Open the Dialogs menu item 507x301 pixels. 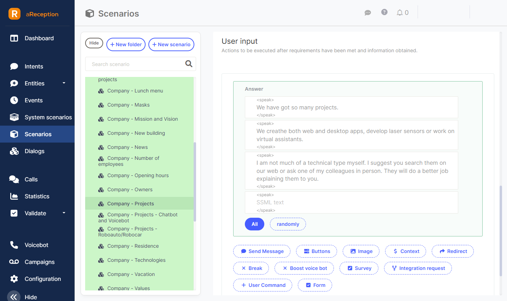pos(37,151)
